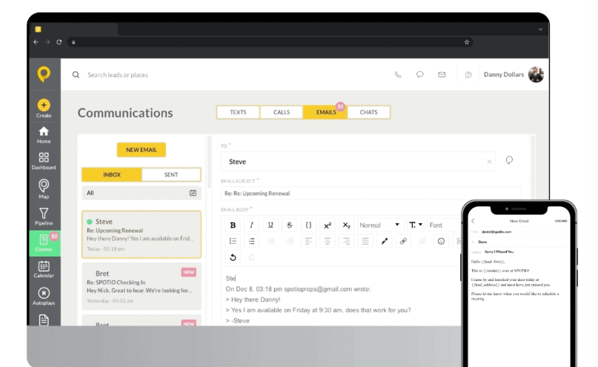Click the phone icon in header

point(398,75)
